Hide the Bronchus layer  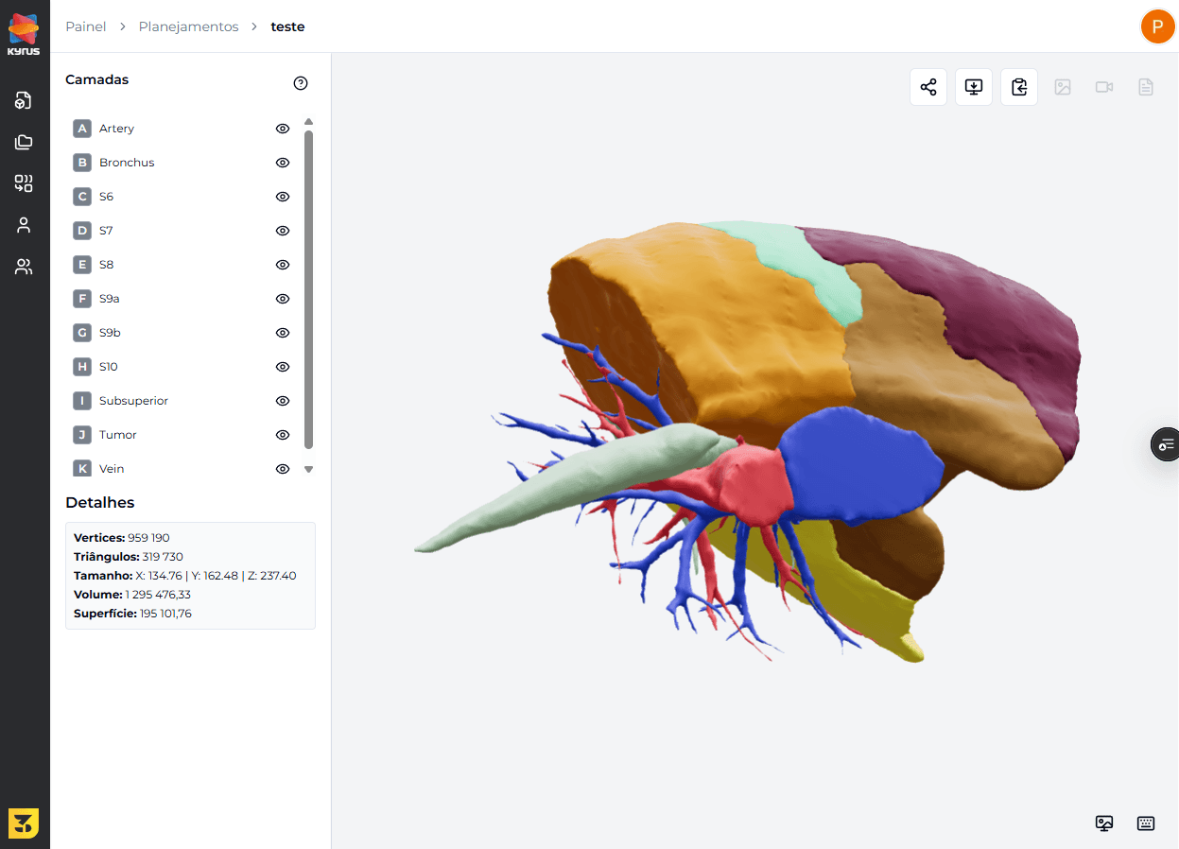282,163
